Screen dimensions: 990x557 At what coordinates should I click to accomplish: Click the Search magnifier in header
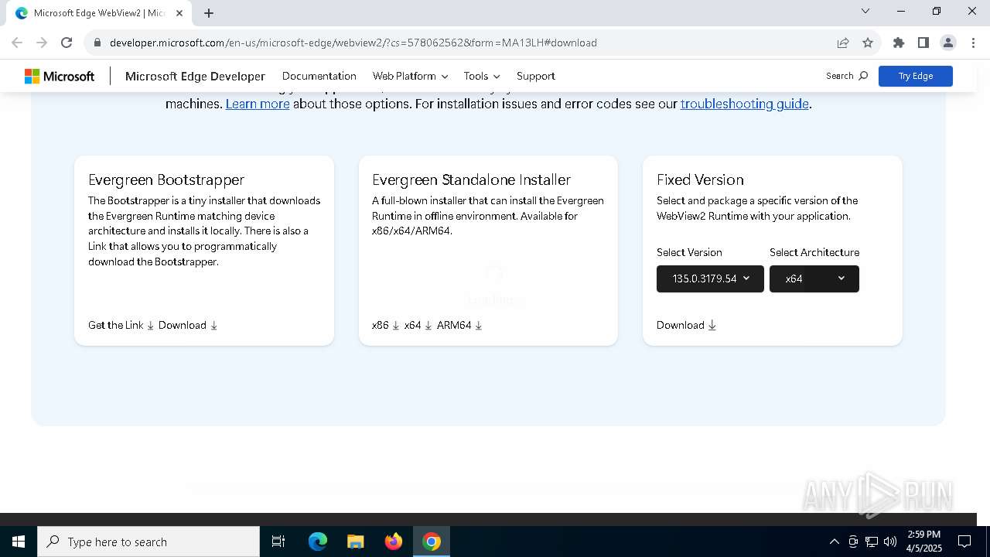pyautogui.click(x=847, y=76)
